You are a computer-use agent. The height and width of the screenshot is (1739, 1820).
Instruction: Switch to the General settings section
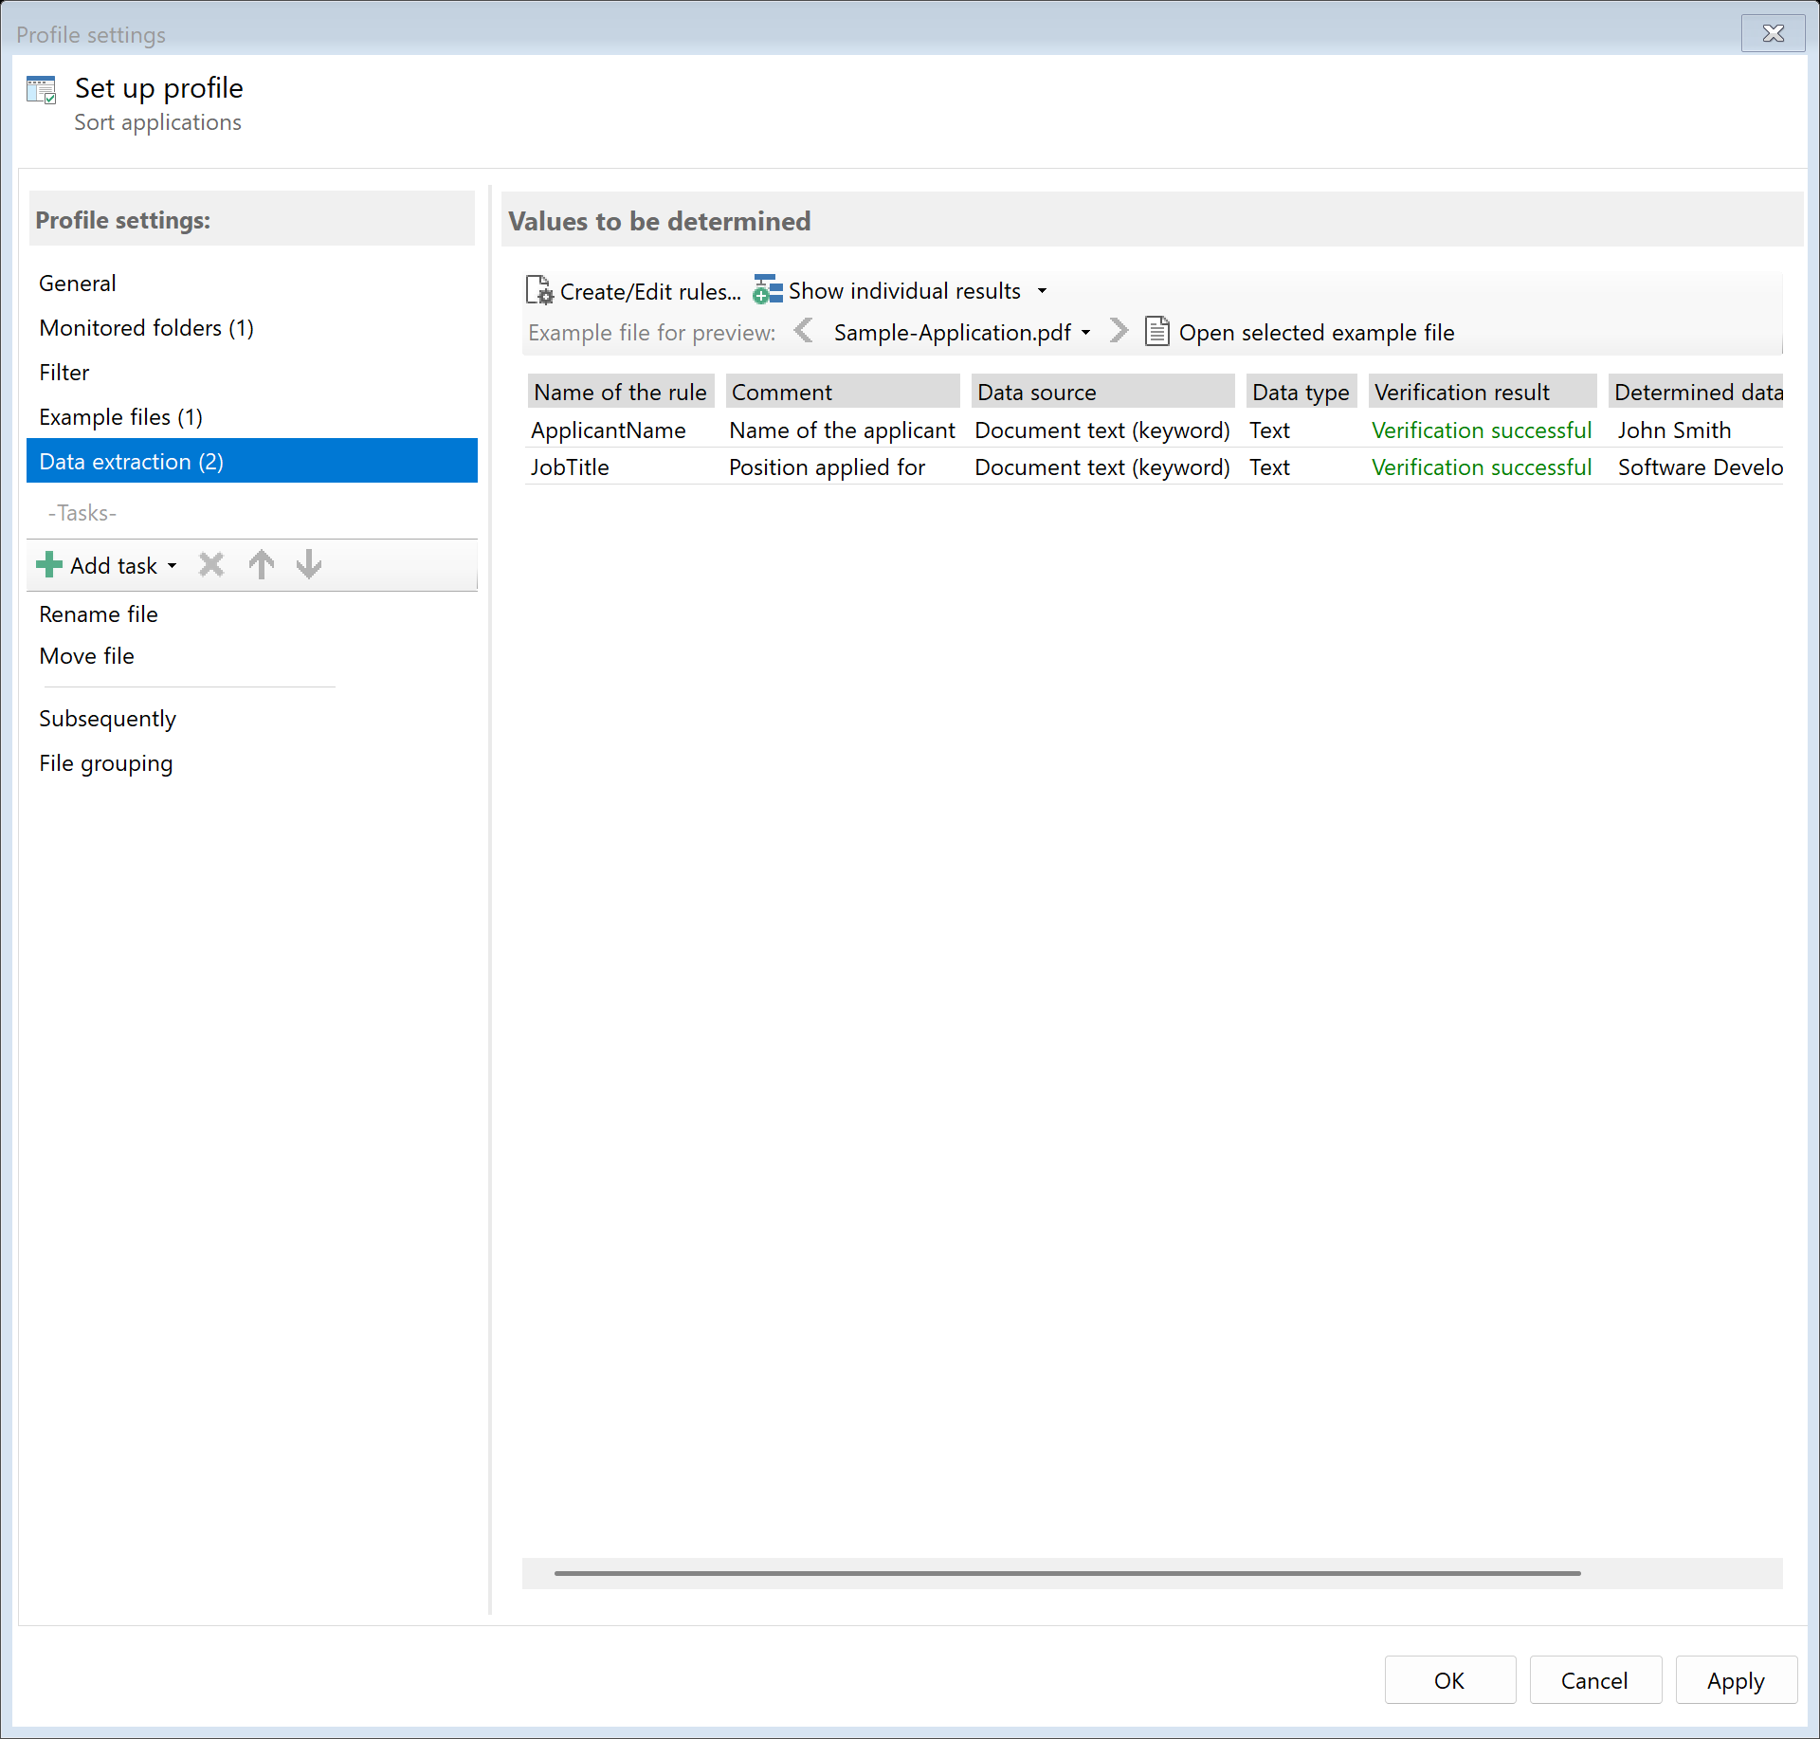coord(78,283)
